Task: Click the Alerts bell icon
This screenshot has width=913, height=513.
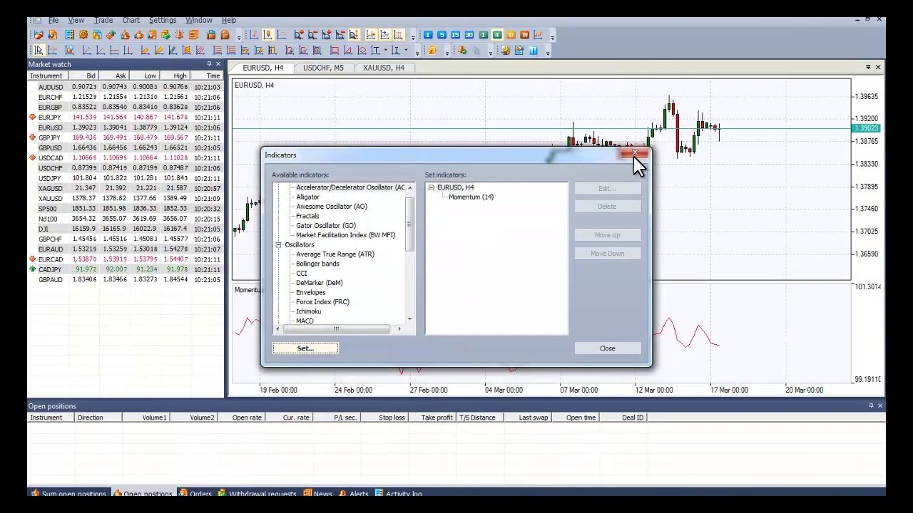Action: pos(343,493)
